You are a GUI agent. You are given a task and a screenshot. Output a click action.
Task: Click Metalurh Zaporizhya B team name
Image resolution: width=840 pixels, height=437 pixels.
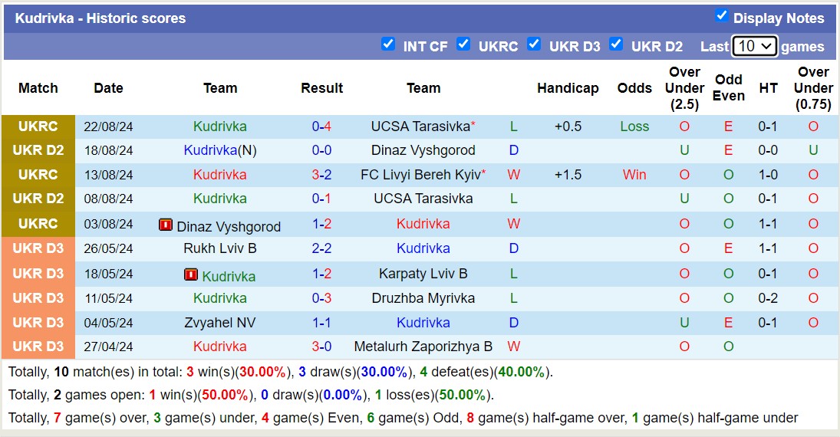pos(423,347)
